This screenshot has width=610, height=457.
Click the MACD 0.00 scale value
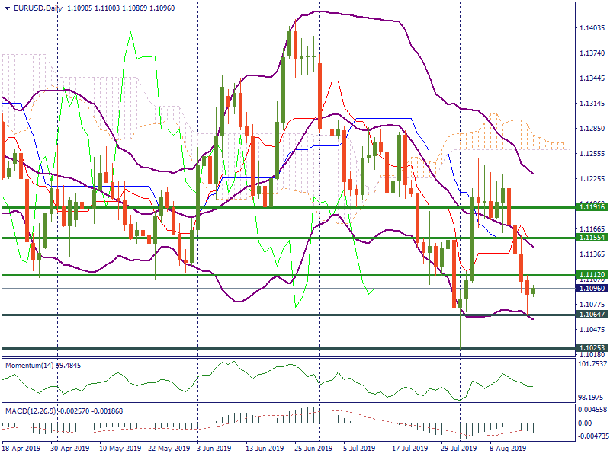click(x=586, y=423)
